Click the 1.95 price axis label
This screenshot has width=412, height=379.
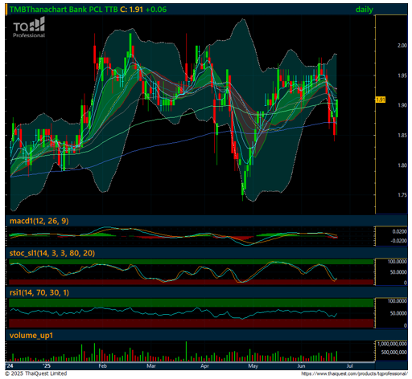402,75
